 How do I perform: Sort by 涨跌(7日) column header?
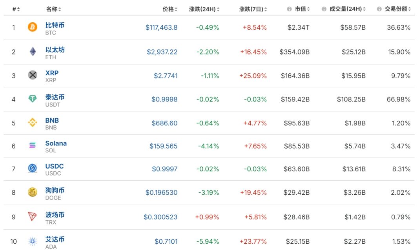253,9
